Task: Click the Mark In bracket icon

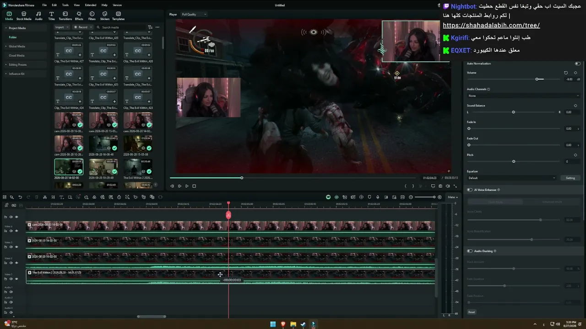Action: (x=406, y=186)
